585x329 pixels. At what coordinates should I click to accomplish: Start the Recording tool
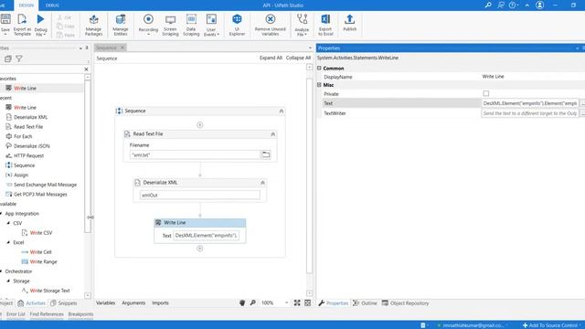(148, 25)
